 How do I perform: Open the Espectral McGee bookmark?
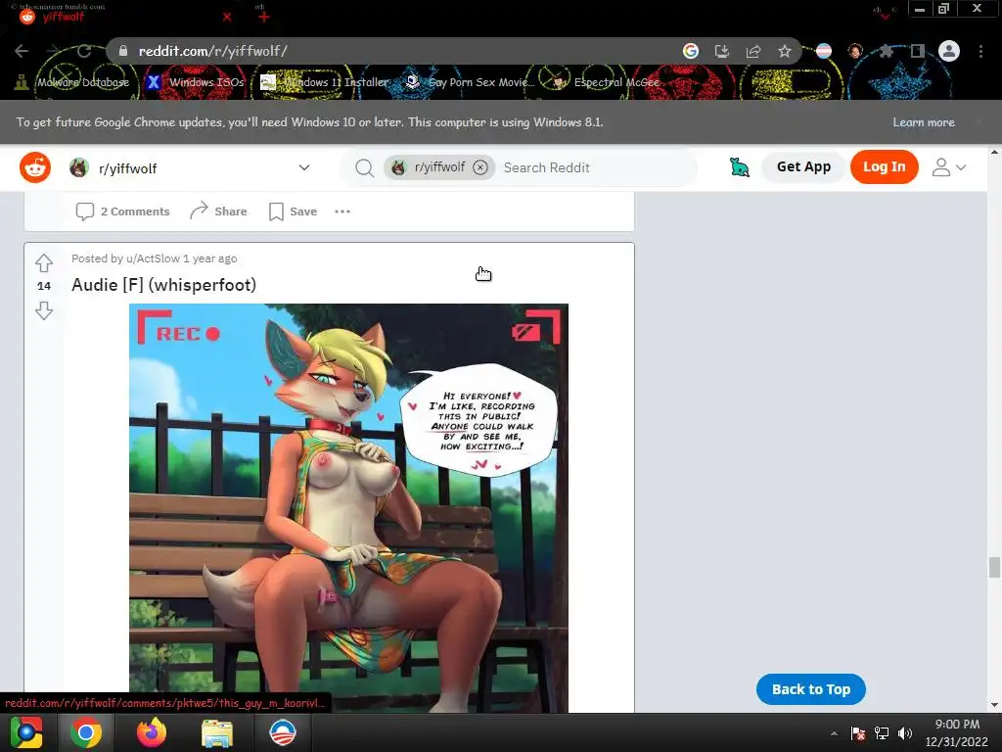click(x=607, y=82)
